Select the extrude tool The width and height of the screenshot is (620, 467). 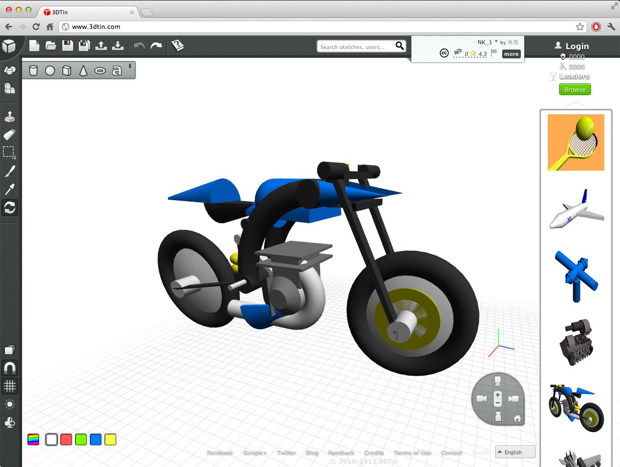tap(10, 117)
